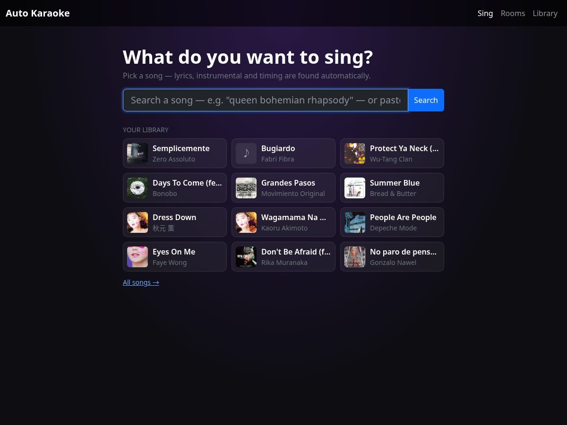567x425 pixels.
Task: Follow the All songs link
Action: 141,282
